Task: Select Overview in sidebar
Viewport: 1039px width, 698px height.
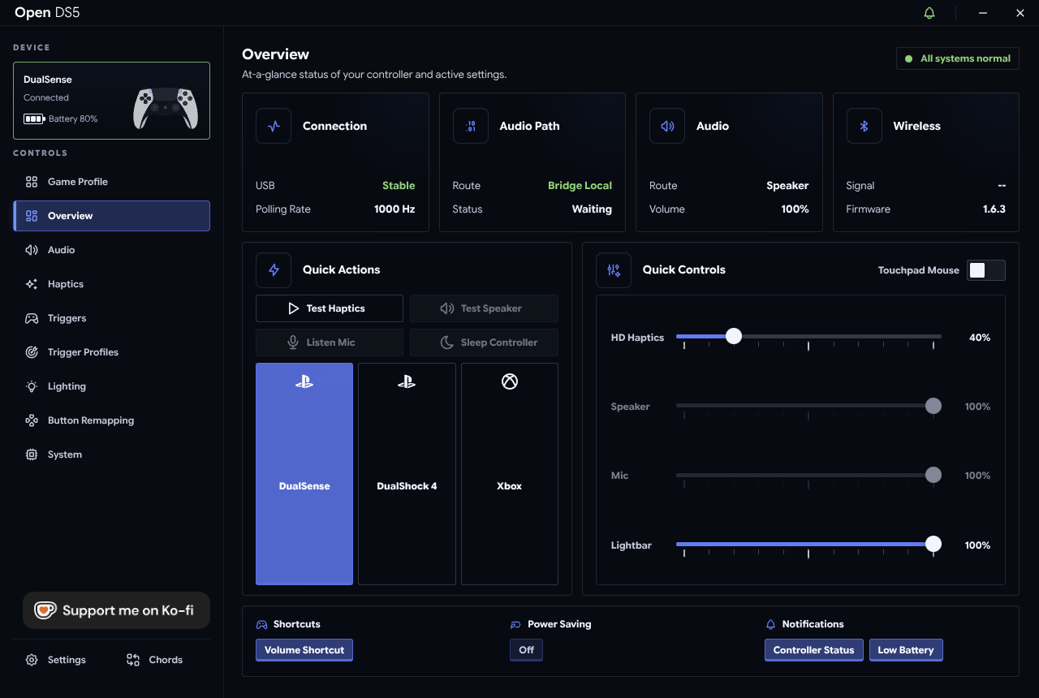Action: [x=112, y=216]
